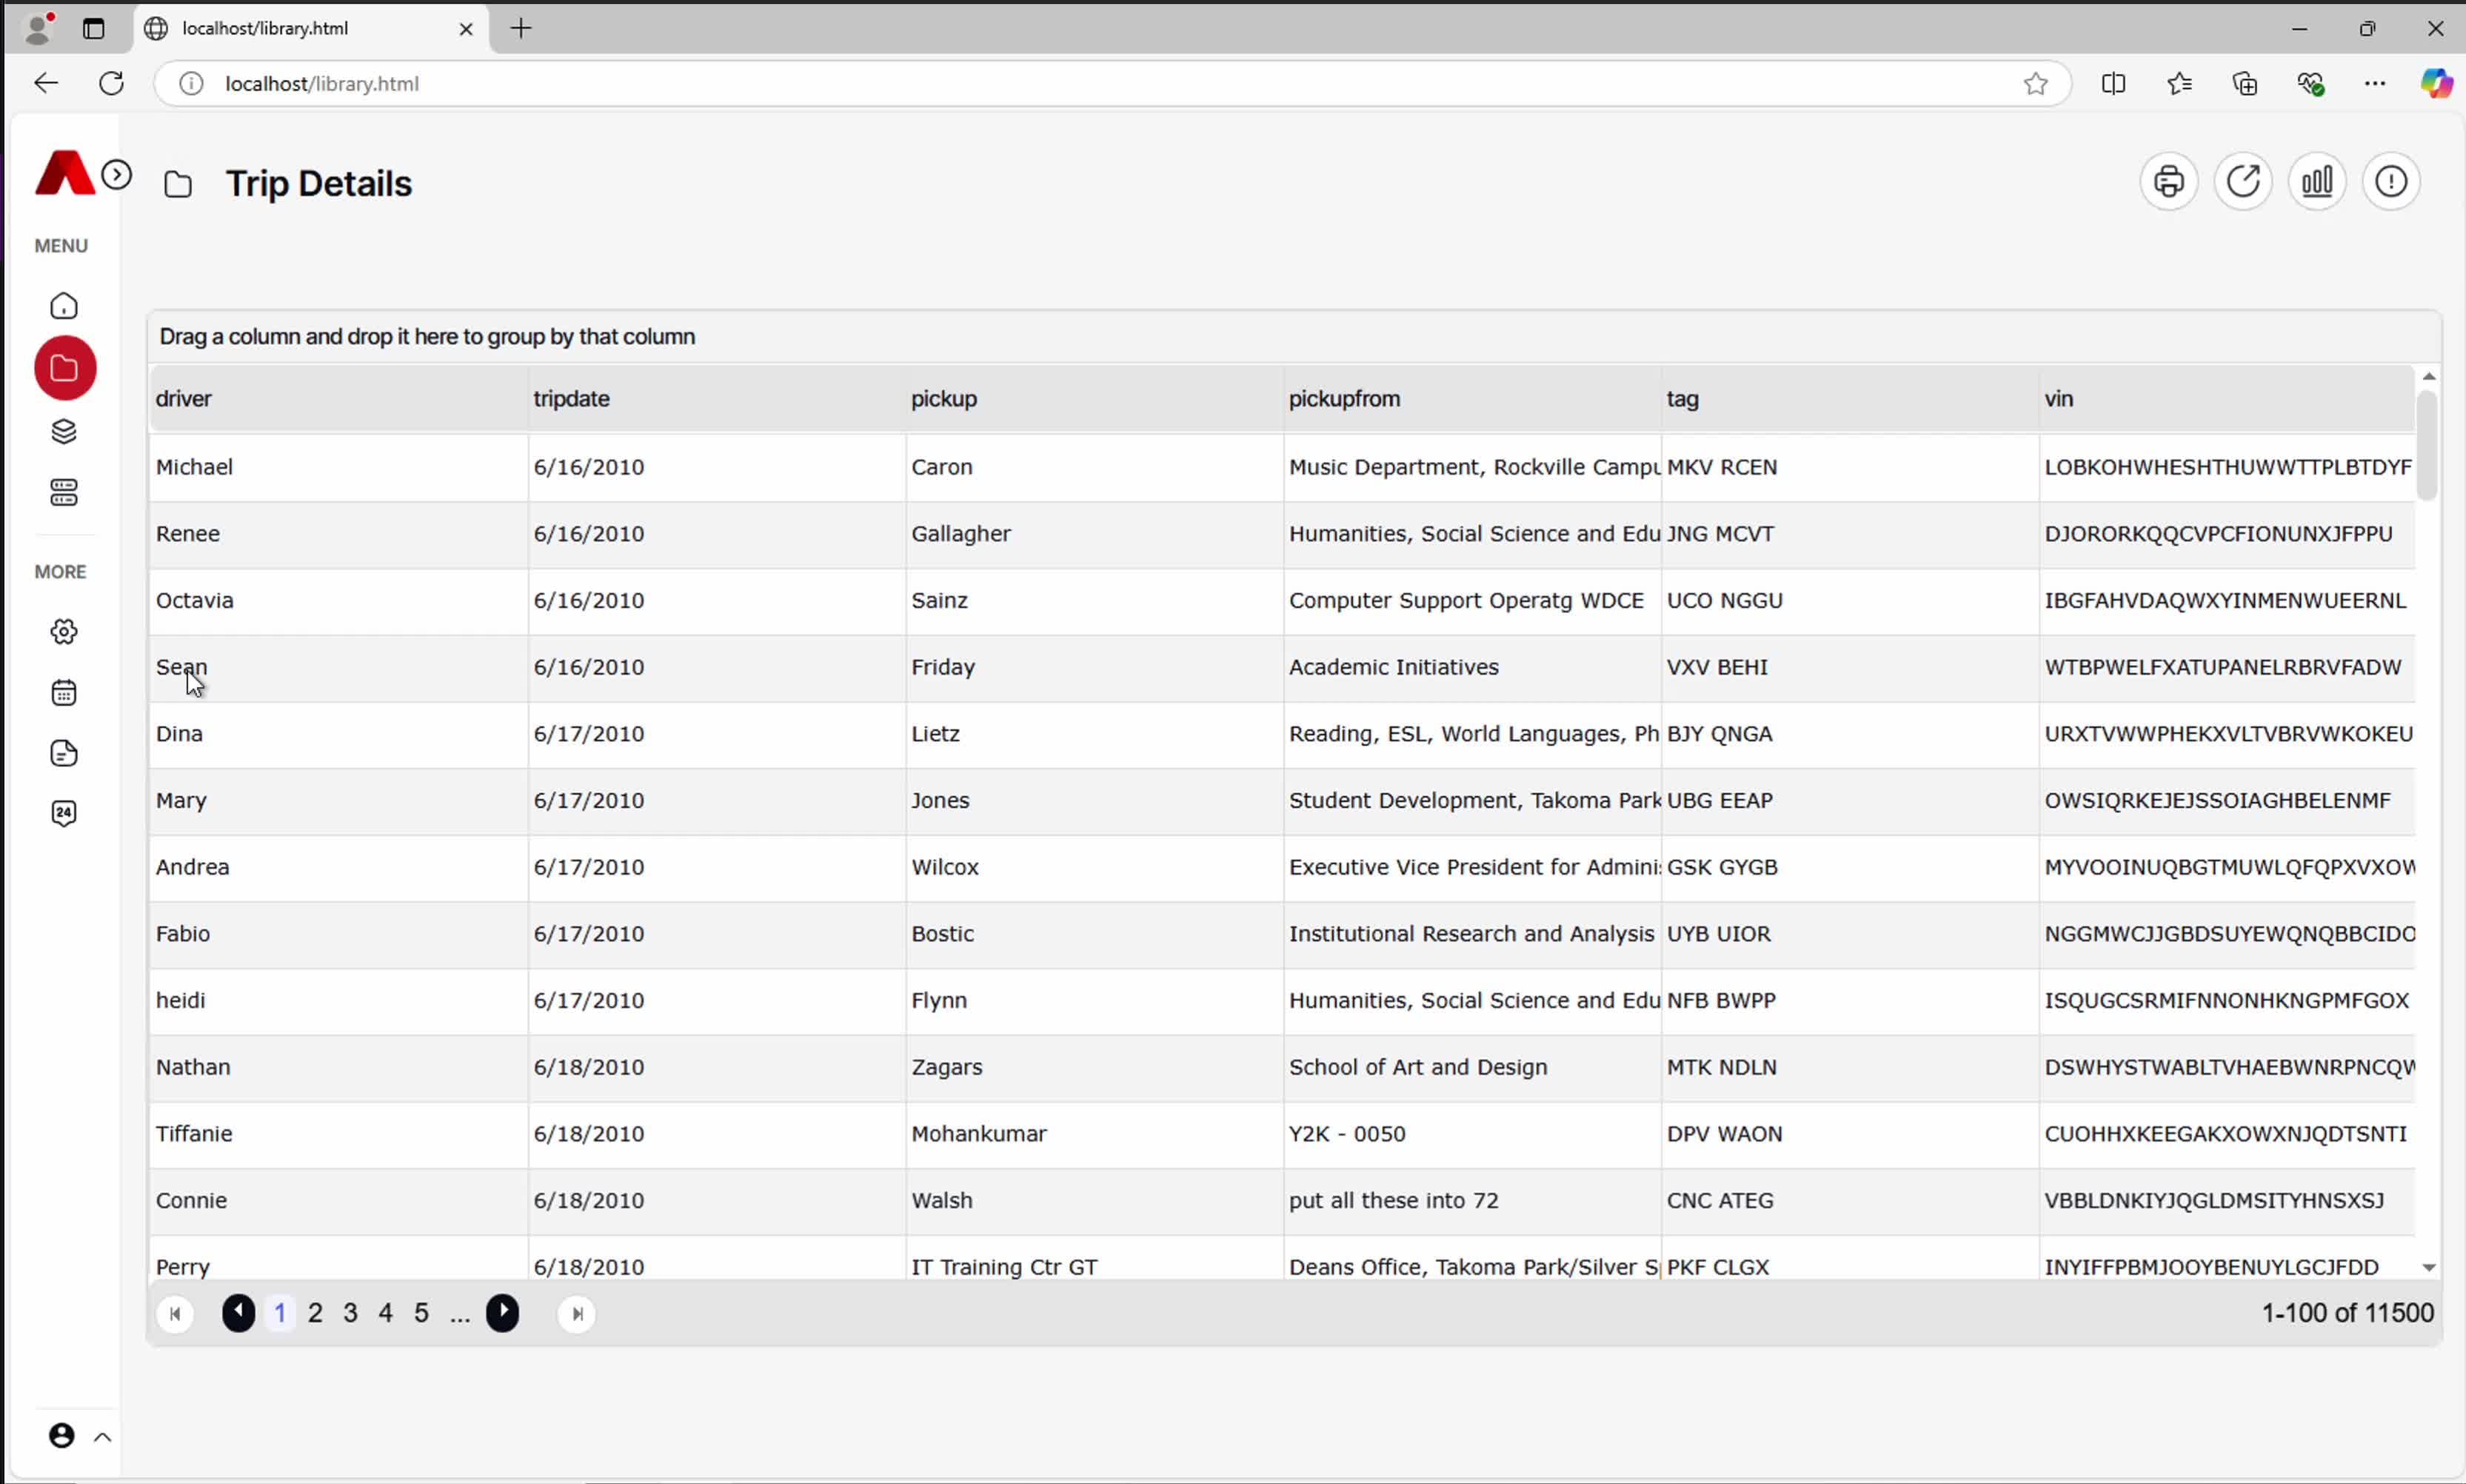Click the alert info circle icon
The width and height of the screenshot is (2466, 1484).
click(x=2390, y=182)
